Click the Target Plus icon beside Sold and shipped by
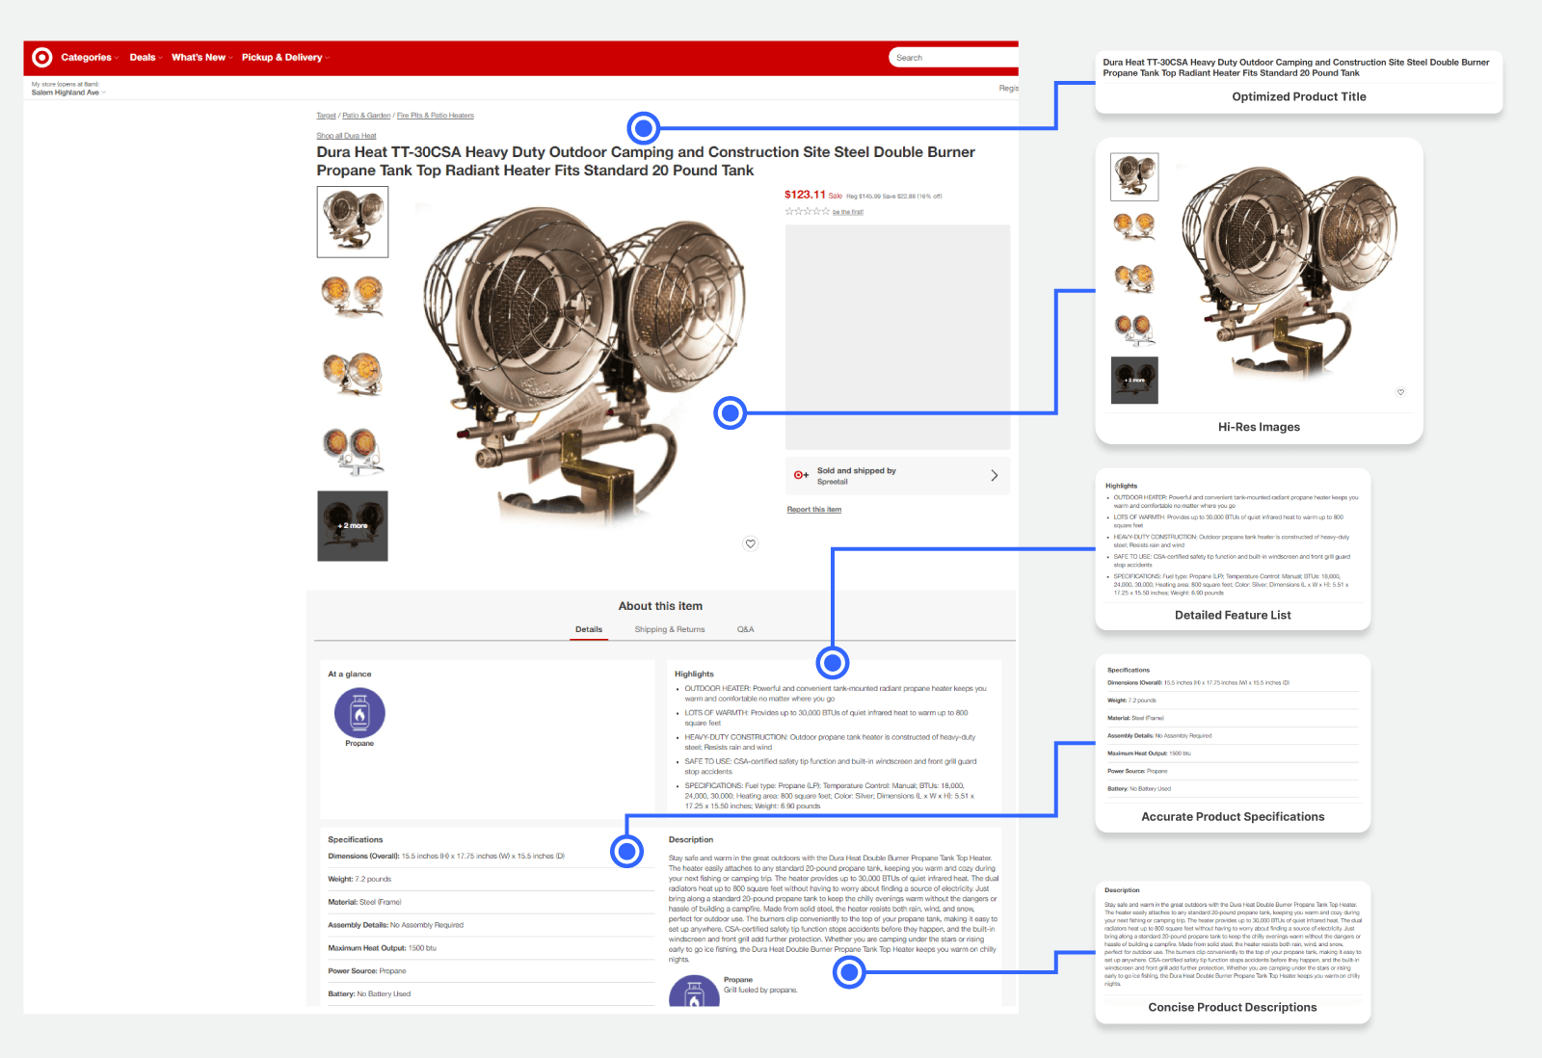The image size is (1542, 1058). pos(801,475)
